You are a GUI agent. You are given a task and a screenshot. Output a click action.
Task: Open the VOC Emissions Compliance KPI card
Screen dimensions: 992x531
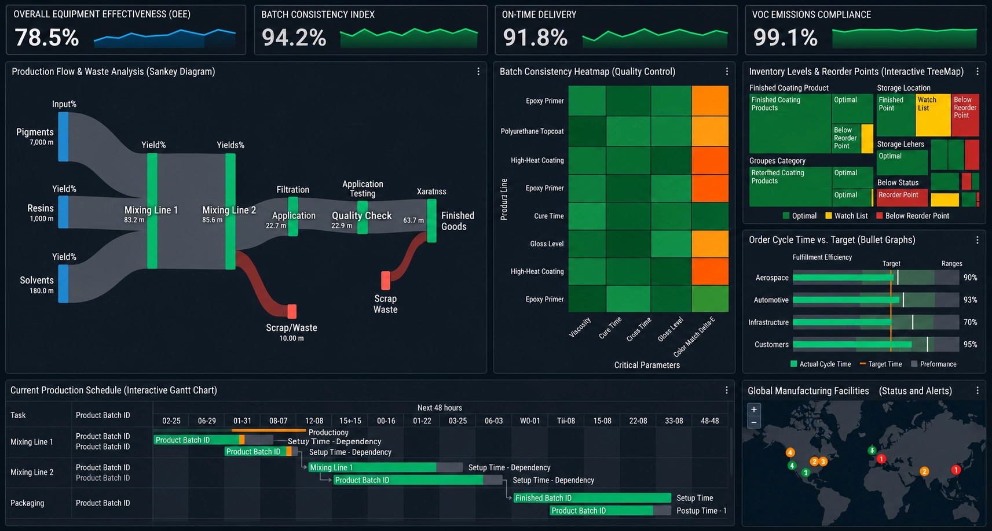(x=865, y=30)
